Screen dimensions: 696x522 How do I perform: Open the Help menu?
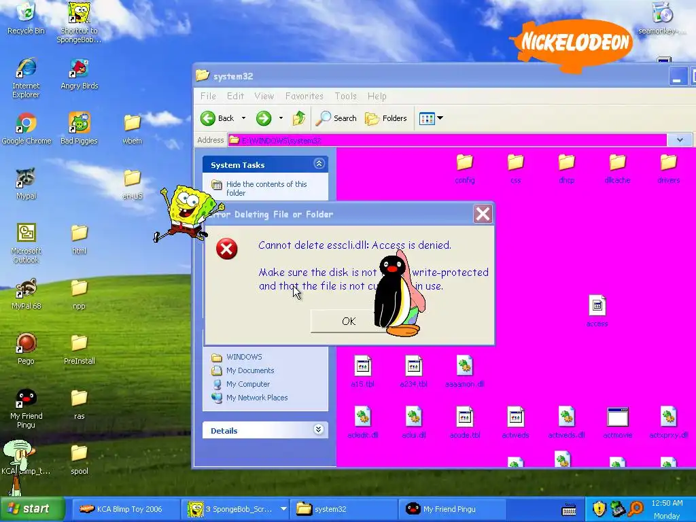coord(377,96)
